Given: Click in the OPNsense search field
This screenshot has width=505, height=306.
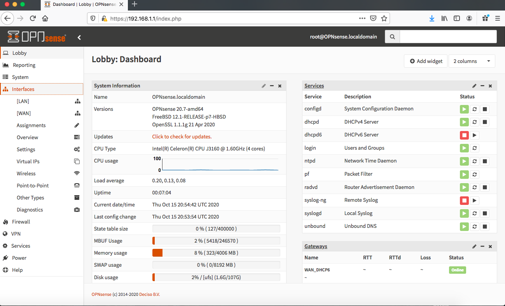Looking at the screenshot, I should coord(448,37).
